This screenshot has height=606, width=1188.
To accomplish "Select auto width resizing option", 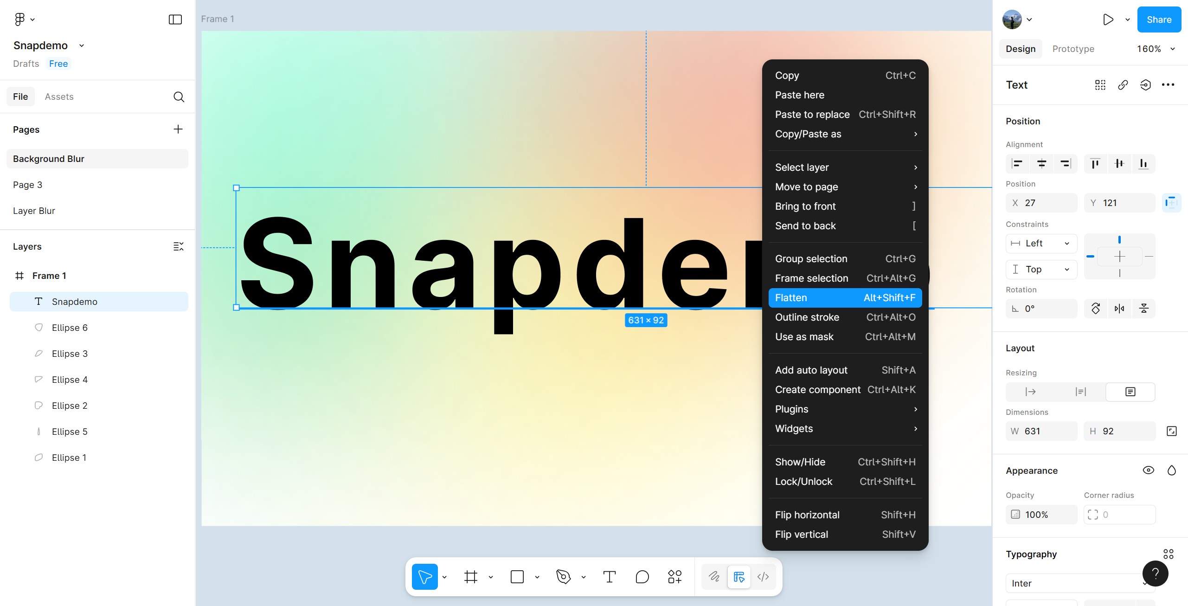I will 1030,392.
